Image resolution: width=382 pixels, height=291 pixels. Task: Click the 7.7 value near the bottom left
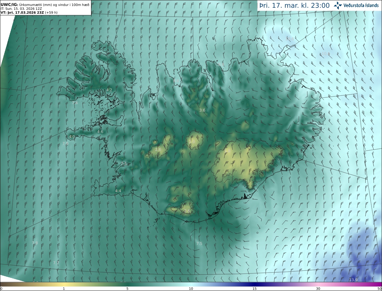tap(56, 263)
